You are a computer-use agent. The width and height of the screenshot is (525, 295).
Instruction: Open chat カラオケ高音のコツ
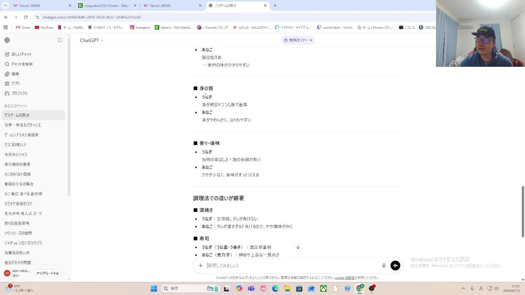click(x=33, y=204)
